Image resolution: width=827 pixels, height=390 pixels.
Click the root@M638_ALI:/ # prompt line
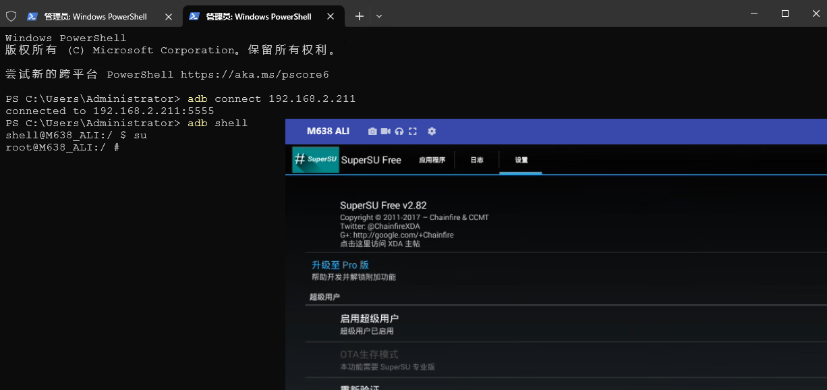point(63,147)
